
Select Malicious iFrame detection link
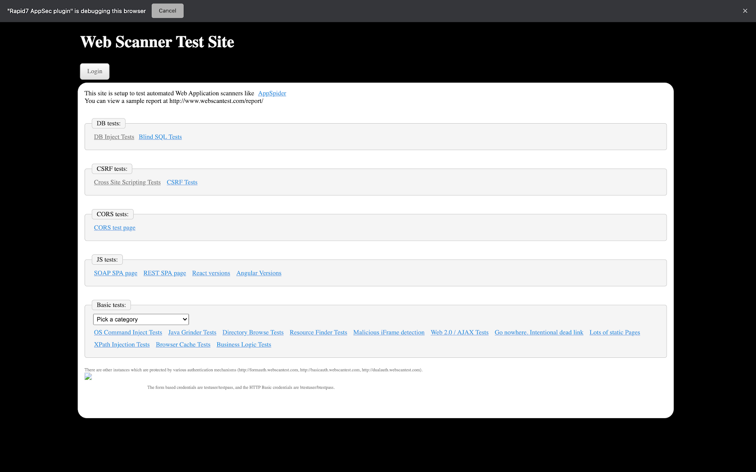pos(388,333)
